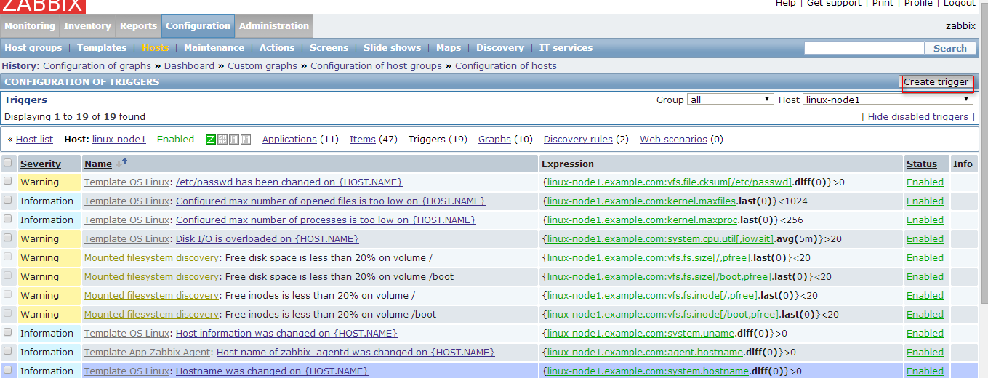The height and width of the screenshot is (378, 988).
Task: Open Items (47) link
Action: (x=363, y=140)
